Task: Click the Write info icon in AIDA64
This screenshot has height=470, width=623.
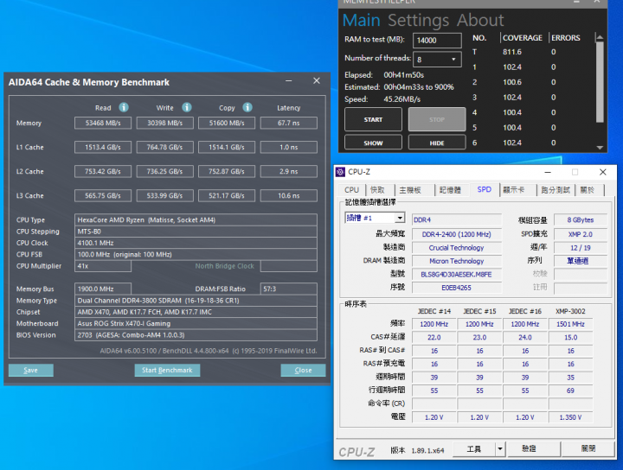Action: point(187,107)
